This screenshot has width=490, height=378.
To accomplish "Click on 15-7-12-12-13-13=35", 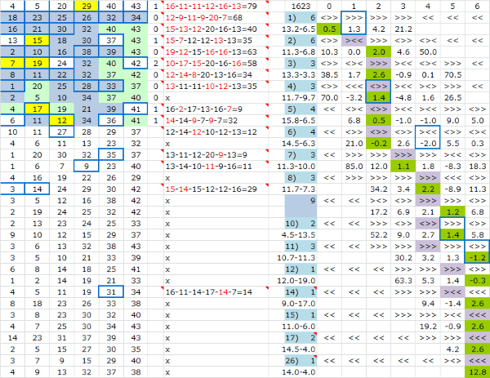I will point(216,40).
